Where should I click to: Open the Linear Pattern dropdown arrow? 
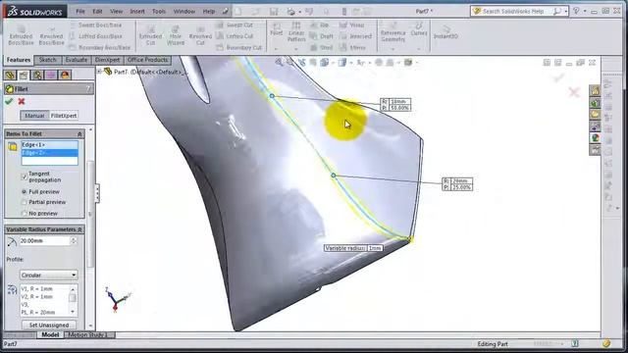pos(296,48)
